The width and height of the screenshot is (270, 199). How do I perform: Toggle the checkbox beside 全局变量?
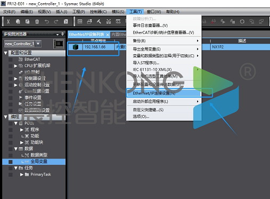coord(11,162)
